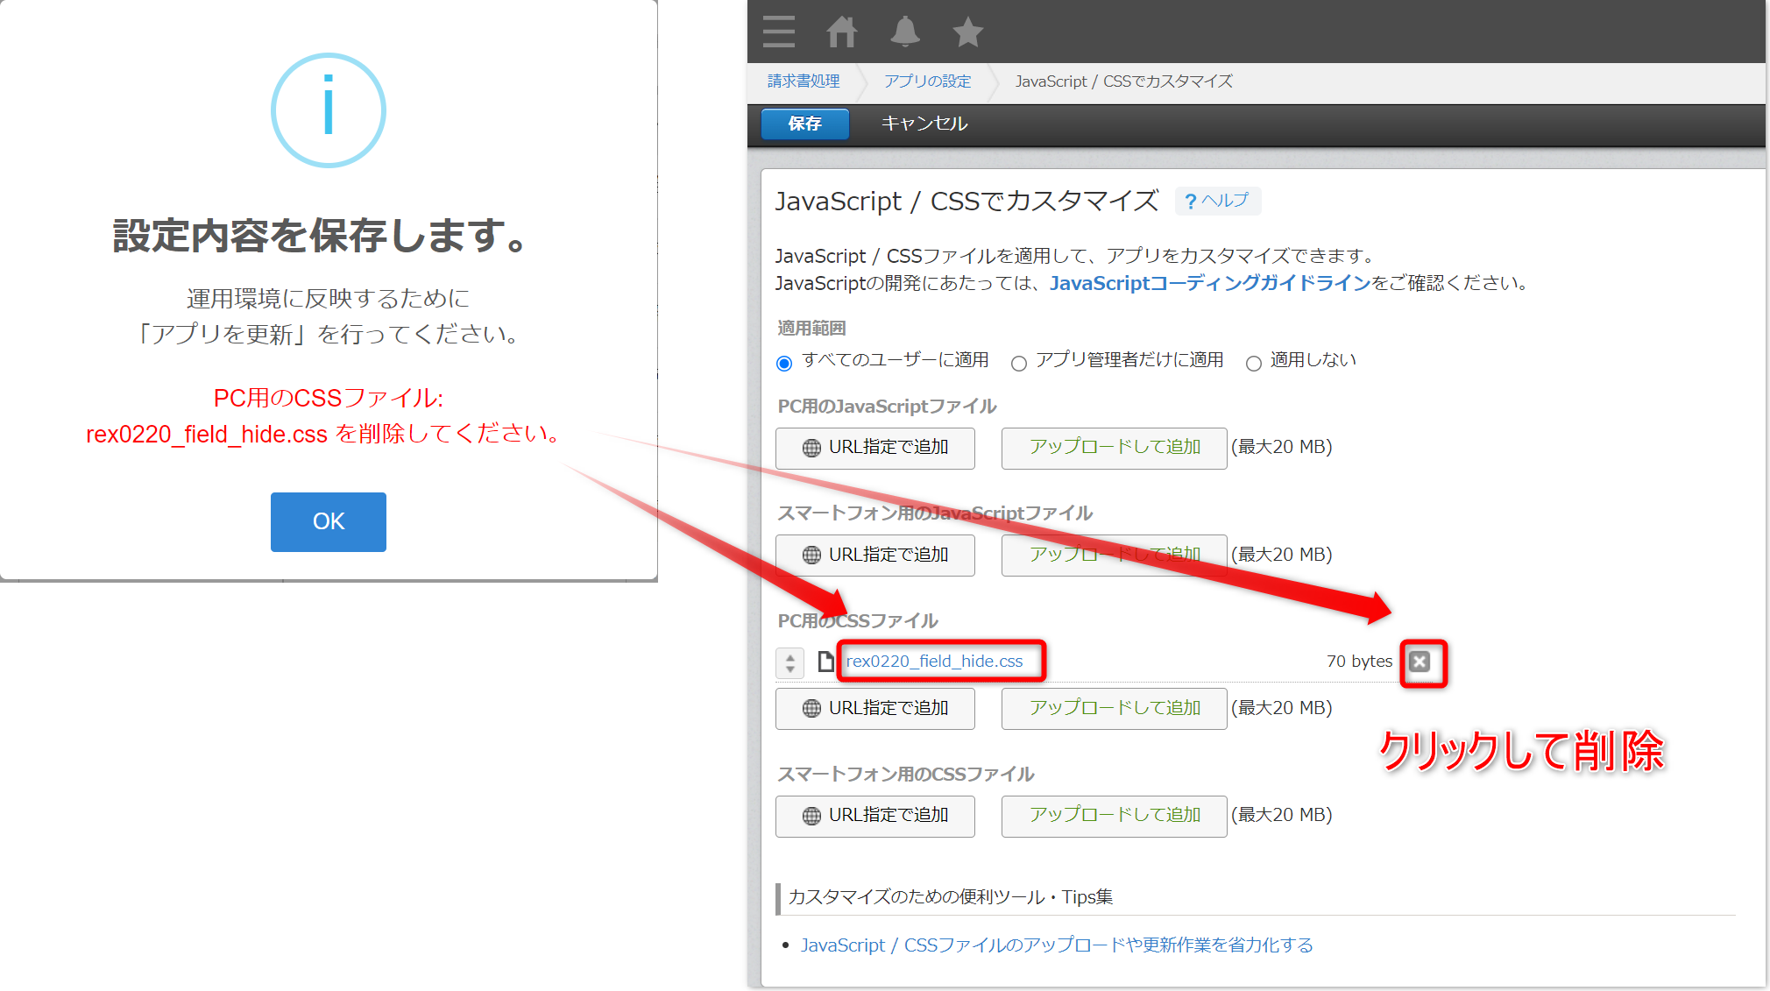Click アップロードして追加 under スマートフォン用のCSSファイル
Image resolution: width=1770 pixels, height=991 pixels.
[x=1114, y=816]
